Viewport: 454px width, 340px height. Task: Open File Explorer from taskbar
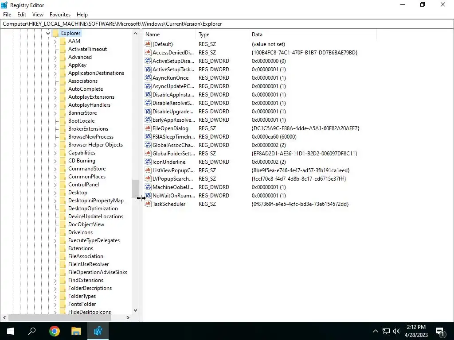tap(76, 331)
